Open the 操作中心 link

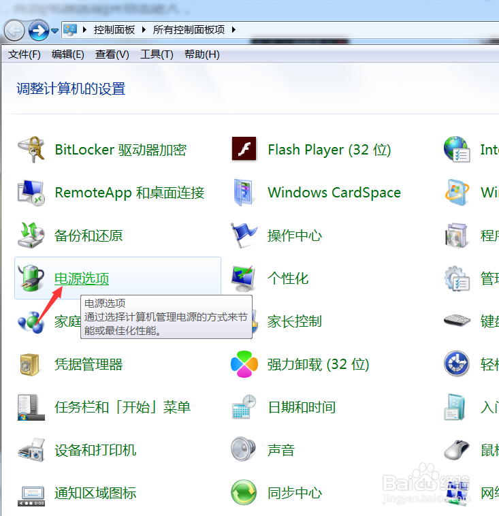coord(295,236)
